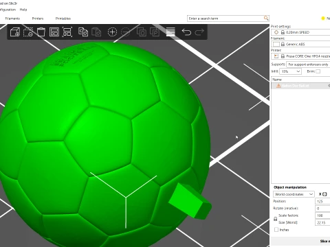This screenshot has height=247, width=330.
Task: Switch to the Printers tab
Action: point(38,19)
